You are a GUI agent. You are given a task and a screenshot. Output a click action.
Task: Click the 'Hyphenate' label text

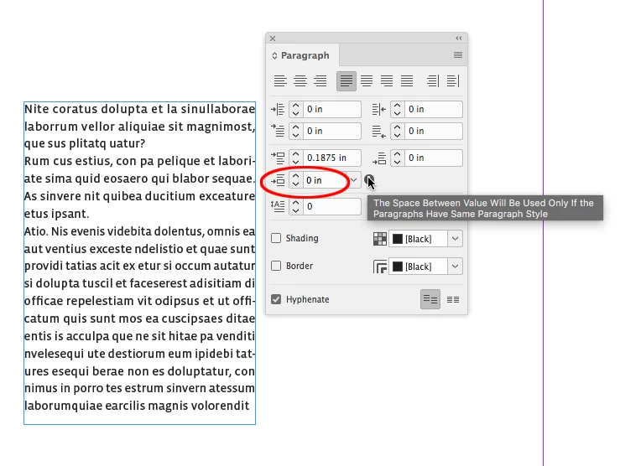308,299
